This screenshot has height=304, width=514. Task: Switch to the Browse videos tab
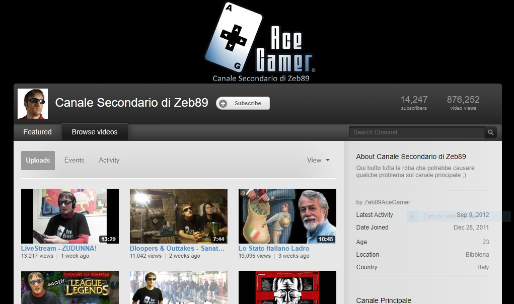click(x=95, y=132)
